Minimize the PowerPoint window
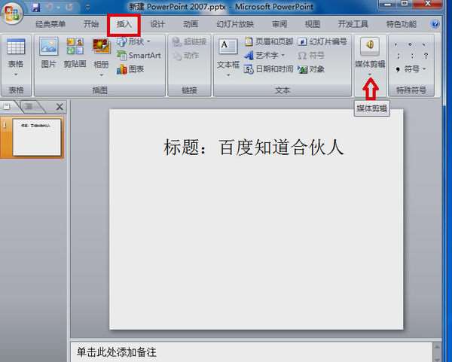This screenshot has height=362, width=452. 387,4
